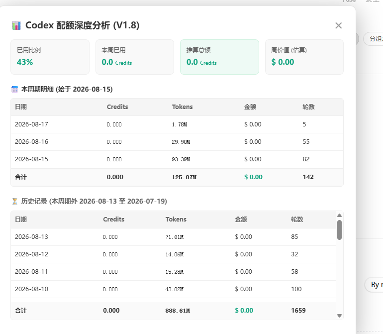This screenshot has width=383, height=334.
Task: Click the 分组 button behind the dialog
Action: point(374,39)
